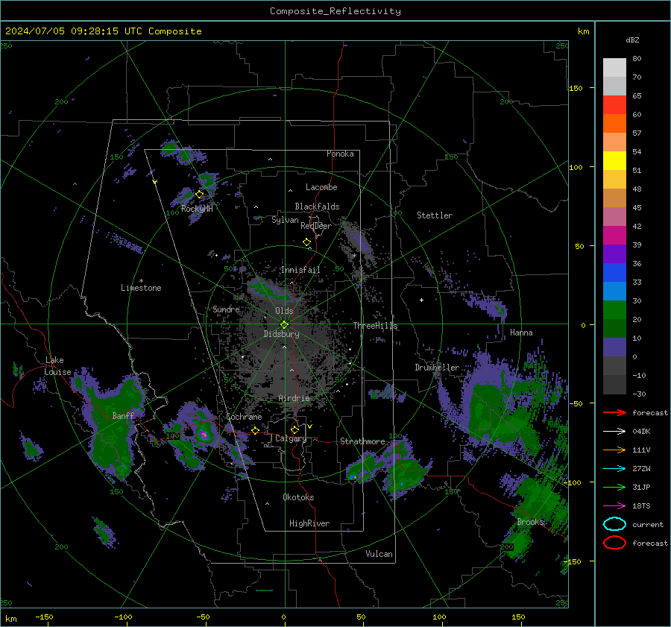
Task: Click the Banff label
Action: click(x=123, y=415)
